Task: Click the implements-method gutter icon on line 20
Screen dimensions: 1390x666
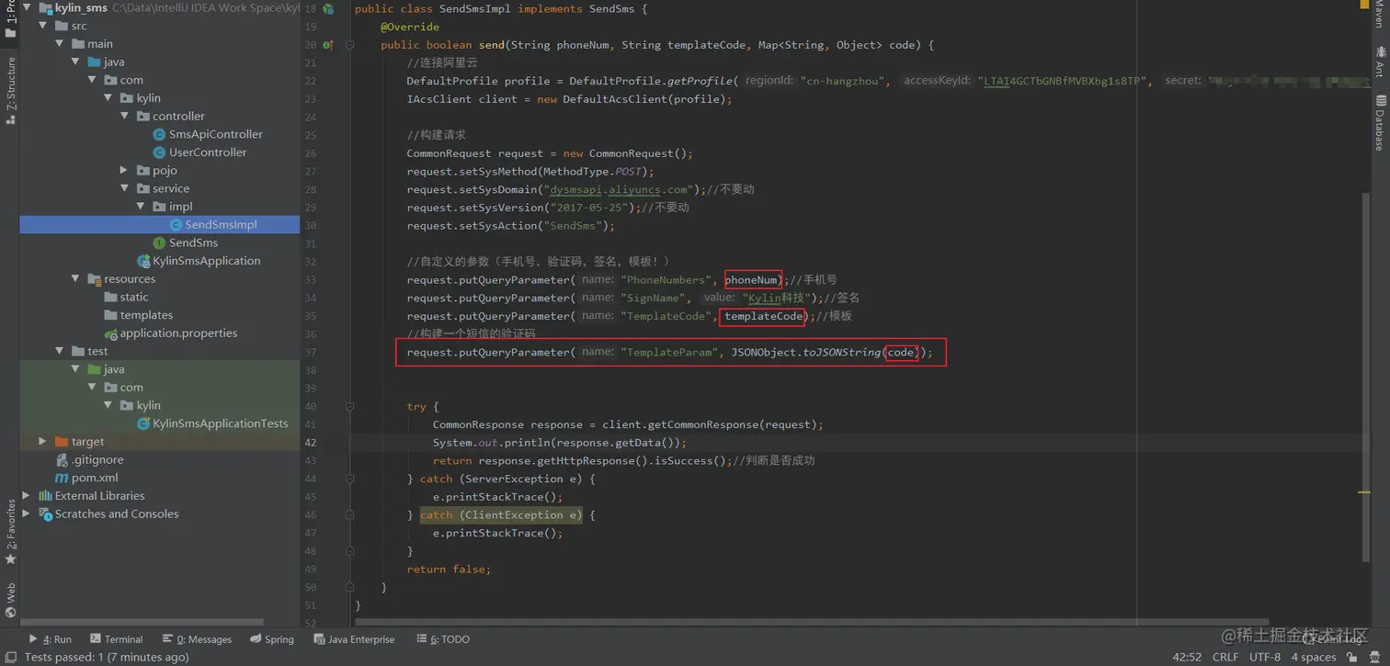Action: point(328,44)
